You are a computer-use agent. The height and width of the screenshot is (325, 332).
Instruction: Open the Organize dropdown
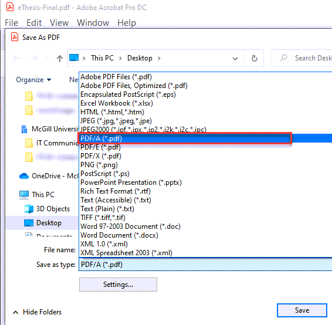point(33,80)
